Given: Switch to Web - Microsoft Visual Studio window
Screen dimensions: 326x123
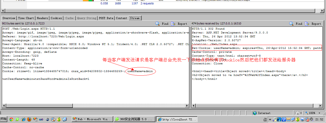Looking at the screenshot, I should 92,119.
